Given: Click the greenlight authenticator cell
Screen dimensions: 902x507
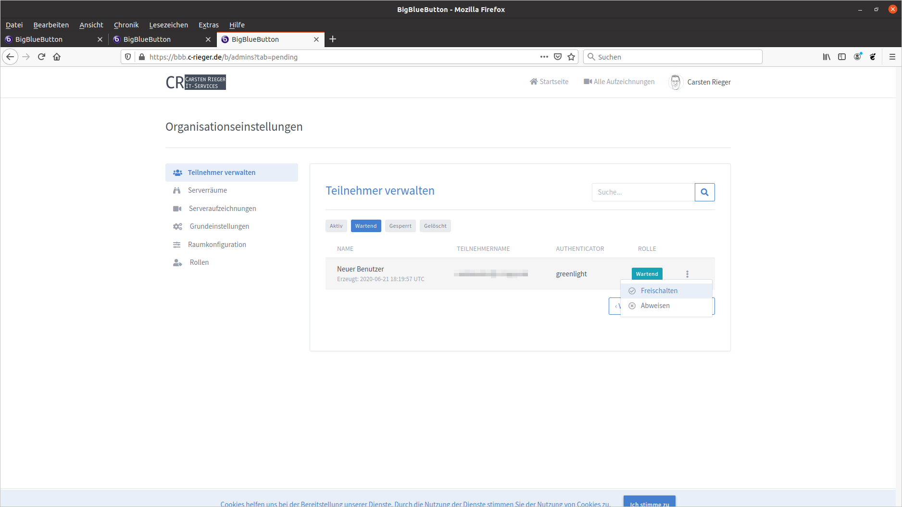Looking at the screenshot, I should click(571, 274).
